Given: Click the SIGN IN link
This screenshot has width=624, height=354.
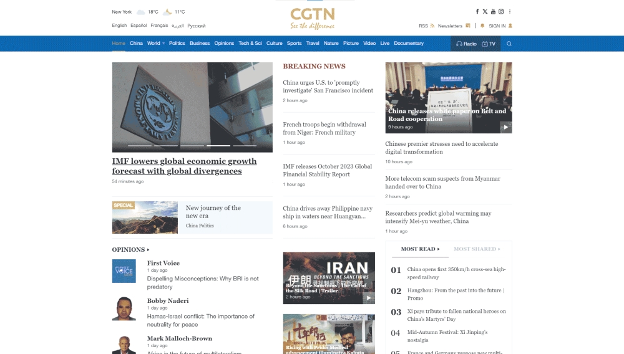Looking at the screenshot, I should coord(497,26).
